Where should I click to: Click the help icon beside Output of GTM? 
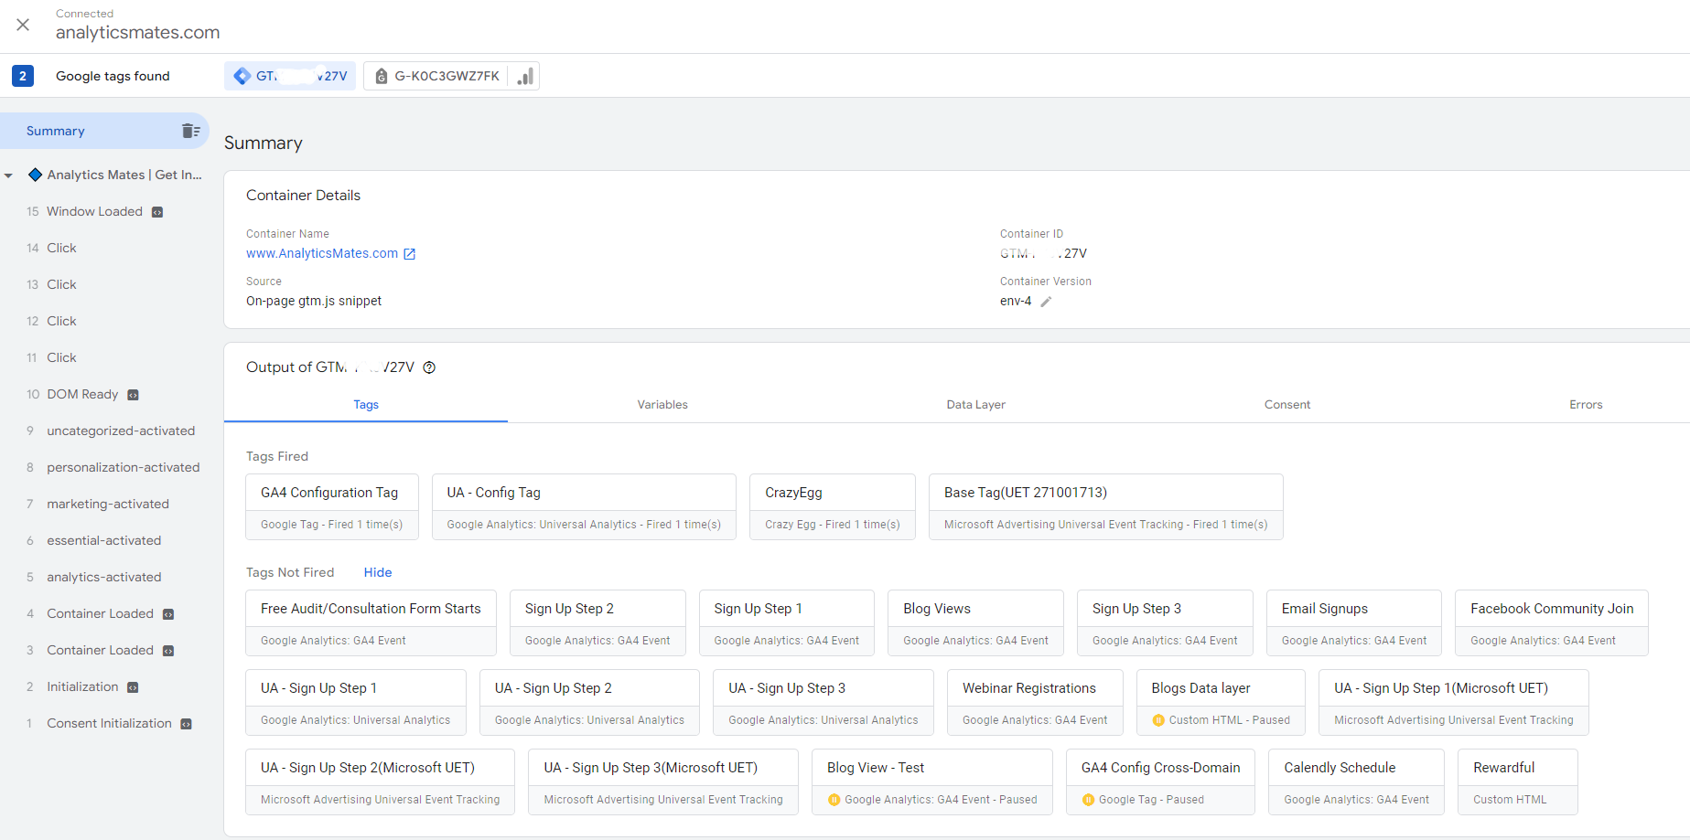click(429, 367)
